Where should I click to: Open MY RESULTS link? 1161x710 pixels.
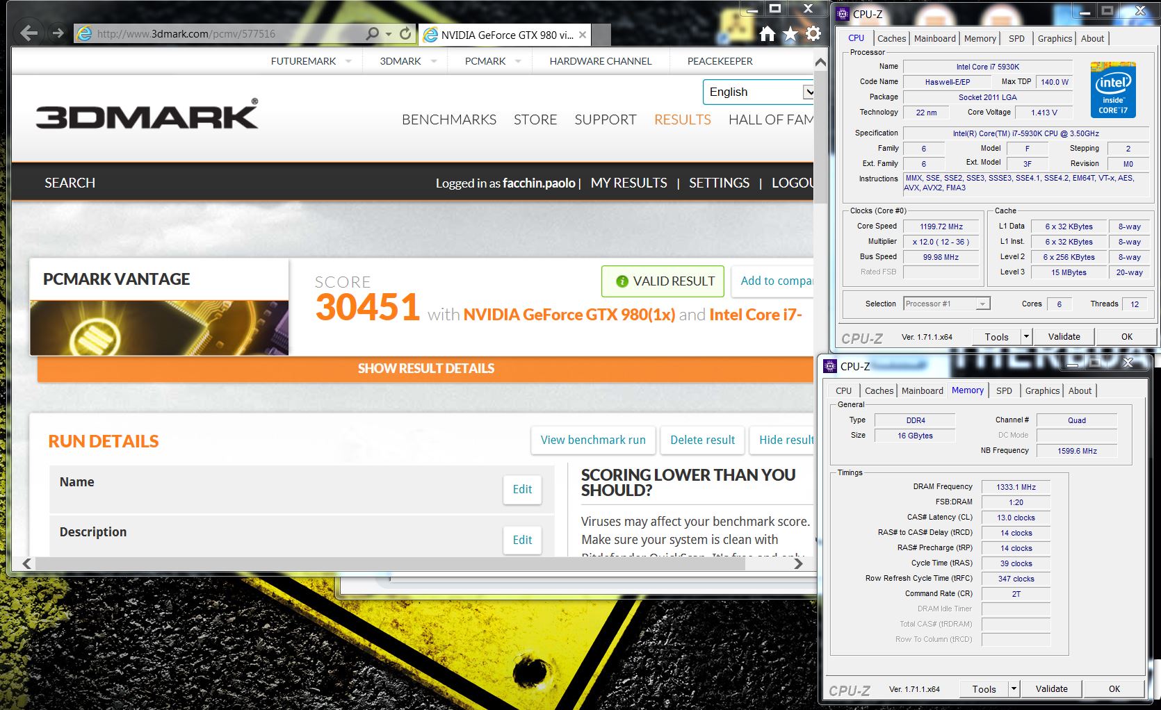click(x=628, y=183)
